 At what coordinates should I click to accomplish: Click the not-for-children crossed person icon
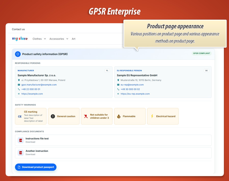[86, 116]
